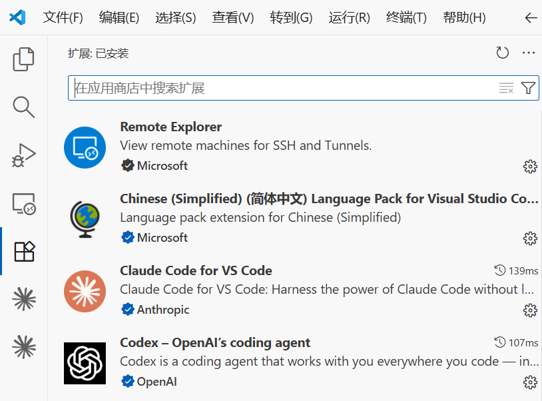Click verified badge next to OpenAI
This screenshot has width=542, height=401.
128,381
